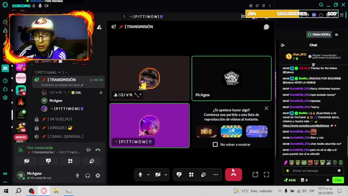348x196 pixels.
Task: Select the Sketch Heads activity thumbnail
Action: 257,131
